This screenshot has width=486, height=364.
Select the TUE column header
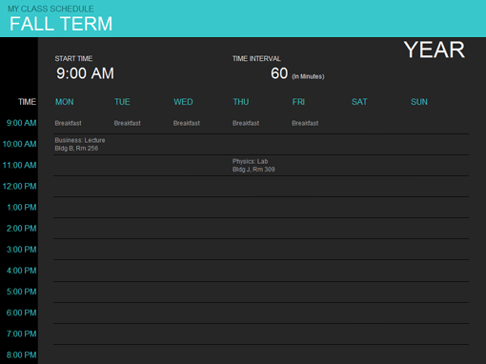(x=122, y=102)
